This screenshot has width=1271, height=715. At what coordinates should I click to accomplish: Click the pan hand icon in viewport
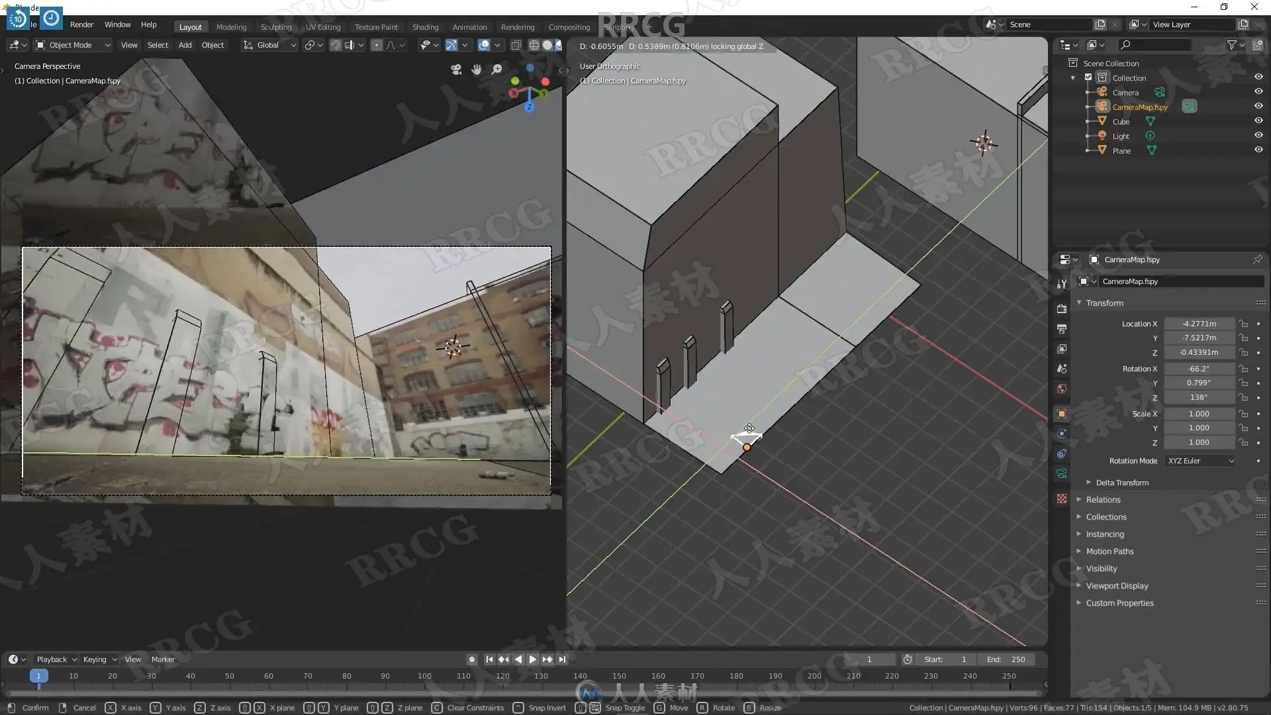tap(477, 70)
